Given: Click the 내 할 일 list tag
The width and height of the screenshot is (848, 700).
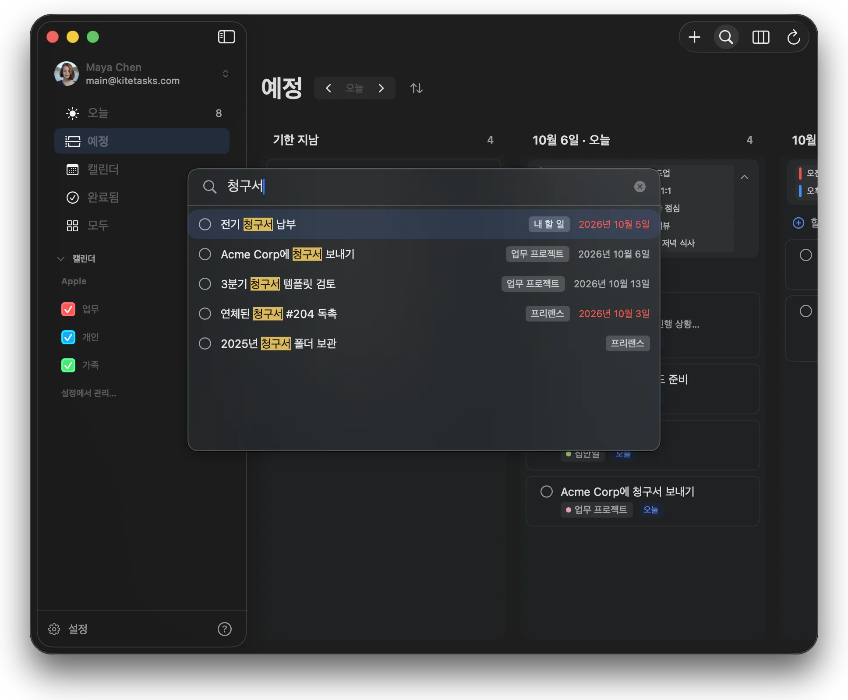Looking at the screenshot, I should [x=549, y=224].
